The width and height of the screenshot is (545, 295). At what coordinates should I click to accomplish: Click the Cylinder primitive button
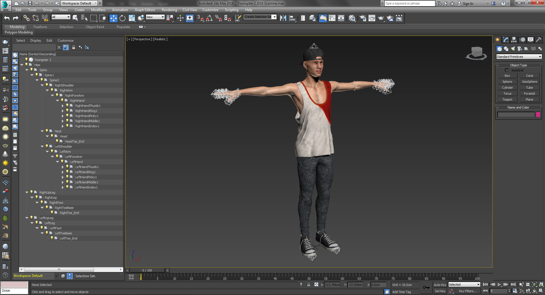(x=507, y=88)
